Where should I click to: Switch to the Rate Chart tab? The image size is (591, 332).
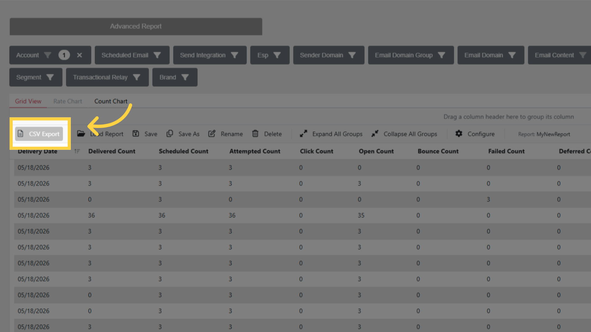[67, 101]
